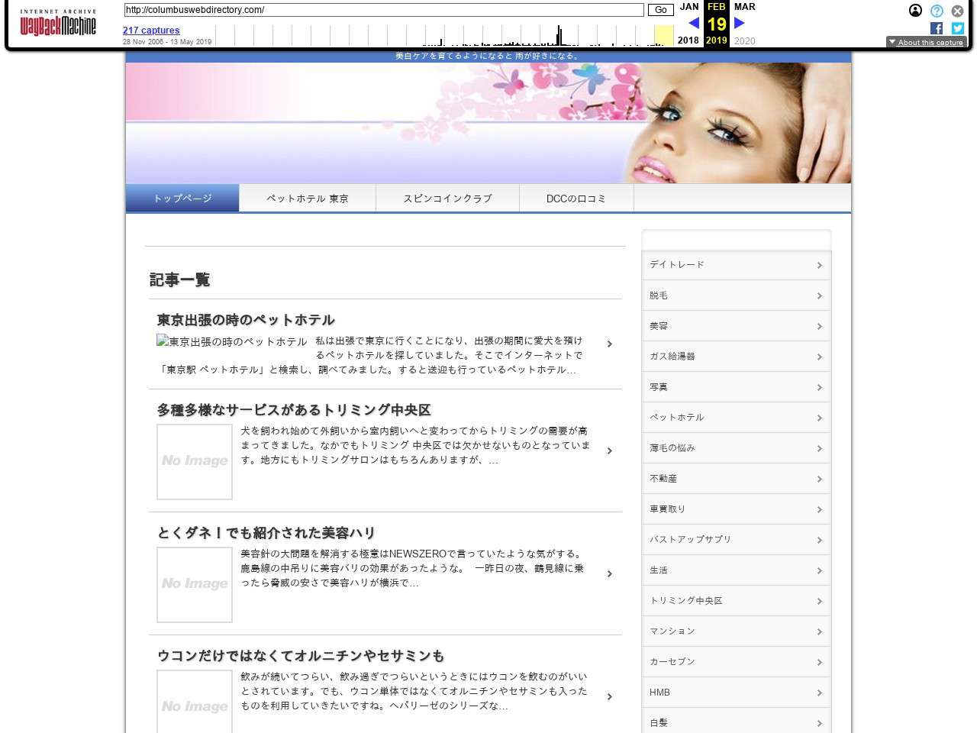Click the Wayback Machine logo
The width and height of the screenshot is (977, 733).
click(58, 24)
